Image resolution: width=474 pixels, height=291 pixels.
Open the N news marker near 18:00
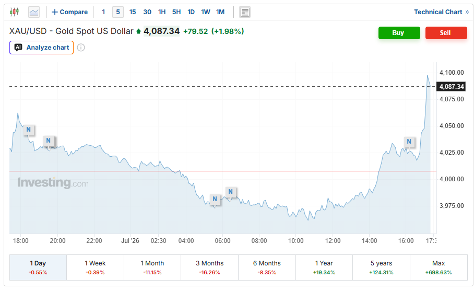pyautogui.click(x=28, y=130)
